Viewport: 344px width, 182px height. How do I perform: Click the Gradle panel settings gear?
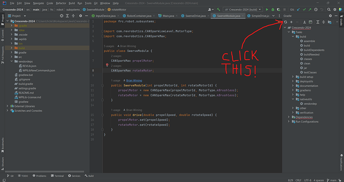tap(331, 16)
